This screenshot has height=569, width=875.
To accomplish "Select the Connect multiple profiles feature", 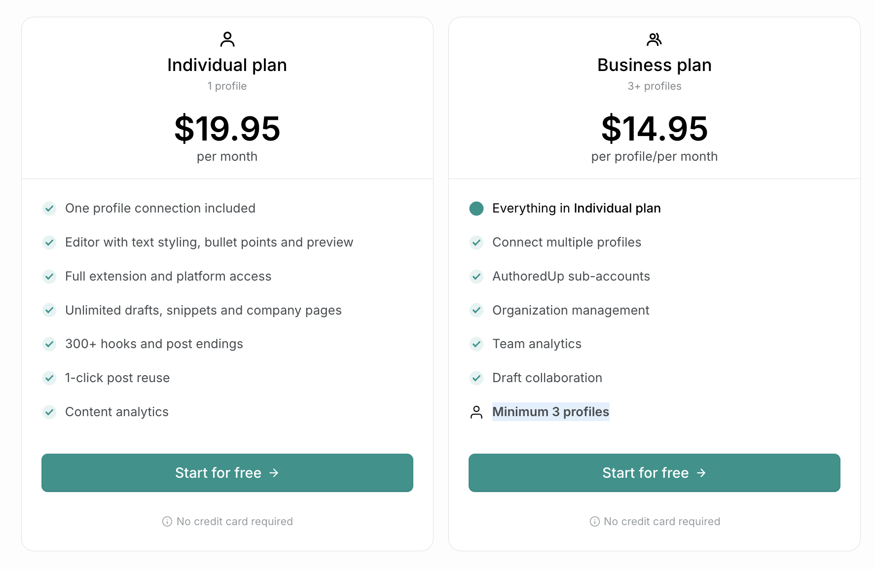I will (x=567, y=242).
